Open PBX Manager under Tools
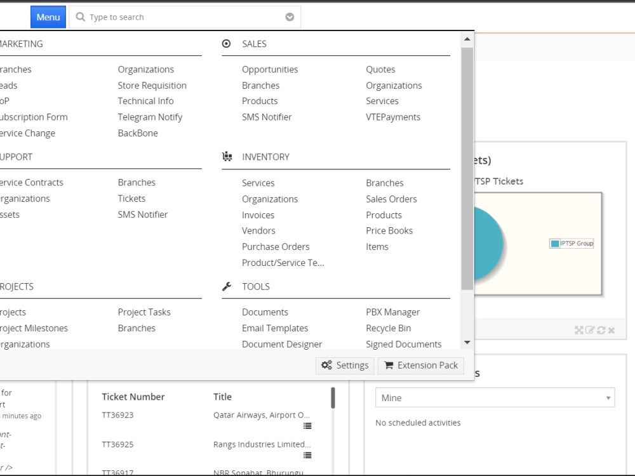This screenshot has width=635, height=476. (392, 312)
